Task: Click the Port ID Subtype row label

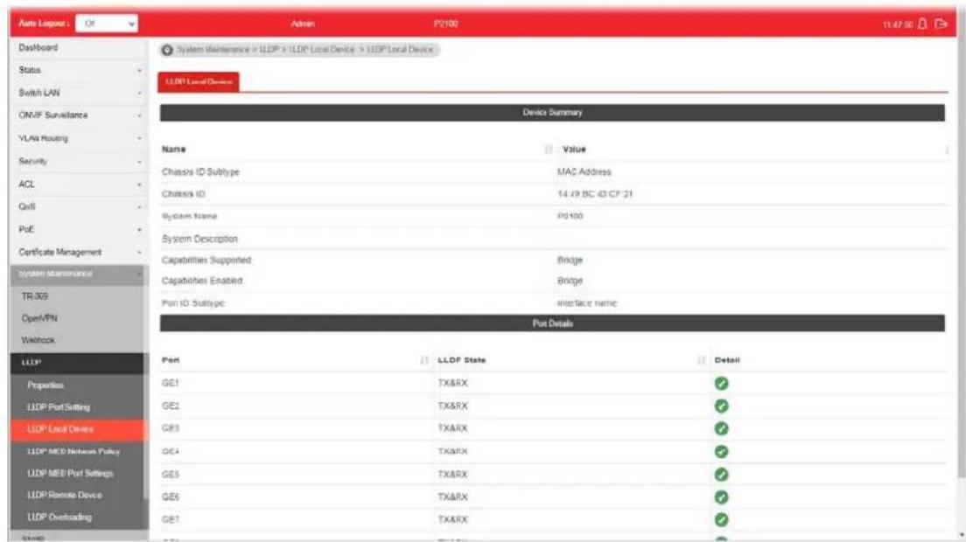Action: 192,303
